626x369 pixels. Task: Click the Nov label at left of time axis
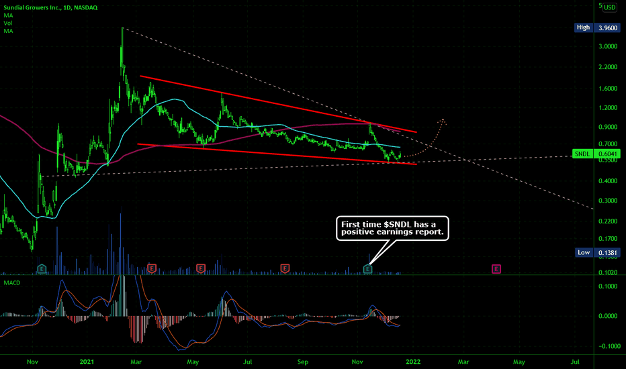(x=32, y=362)
